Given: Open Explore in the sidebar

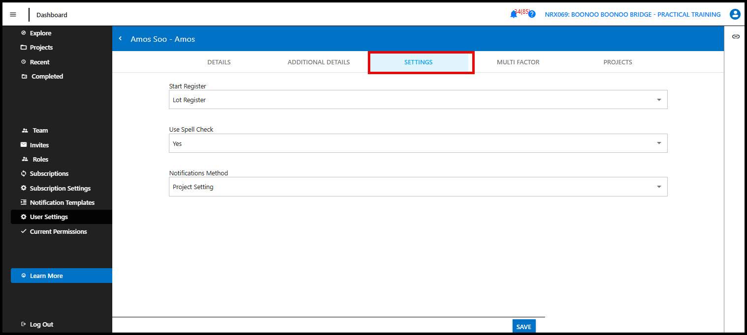Looking at the screenshot, I should (40, 33).
